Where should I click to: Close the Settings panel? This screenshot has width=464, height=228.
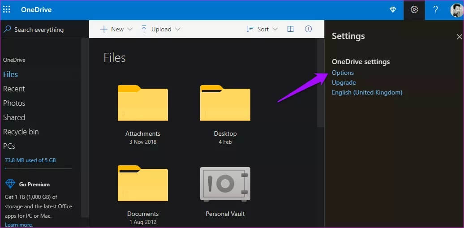[459, 37]
